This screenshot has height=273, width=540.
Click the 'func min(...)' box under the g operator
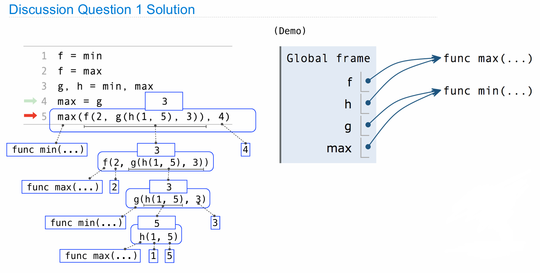[86, 222]
